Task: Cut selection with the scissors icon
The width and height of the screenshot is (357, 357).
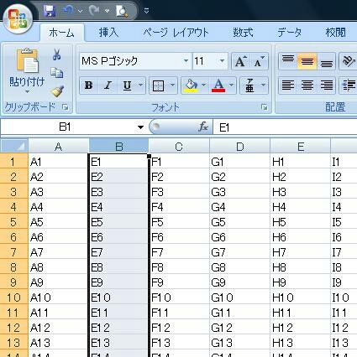Action: coord(57,54)
